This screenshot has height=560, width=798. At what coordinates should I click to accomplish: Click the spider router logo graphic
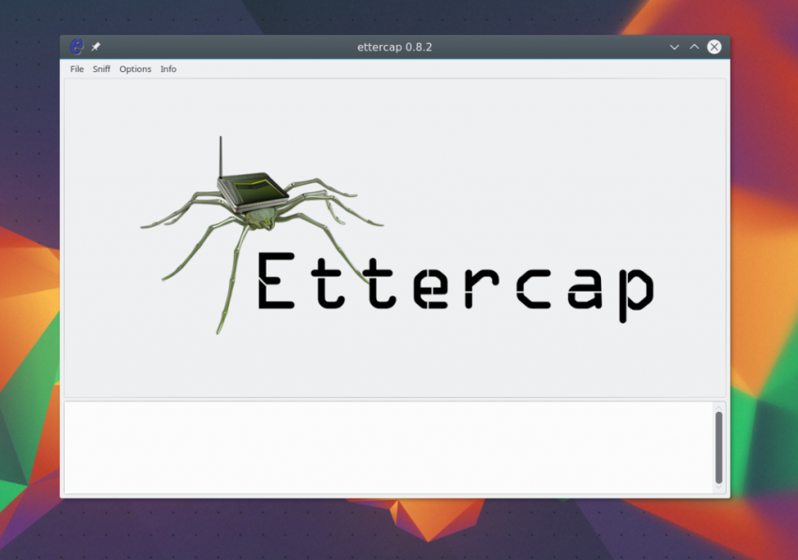coord(253,202)
